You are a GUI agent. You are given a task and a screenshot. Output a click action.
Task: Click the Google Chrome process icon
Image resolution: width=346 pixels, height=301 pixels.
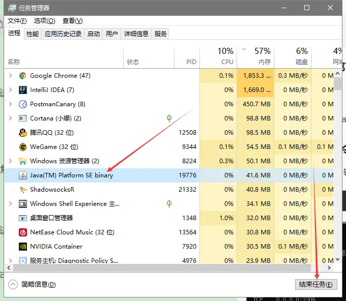click(x=23, y=76)
